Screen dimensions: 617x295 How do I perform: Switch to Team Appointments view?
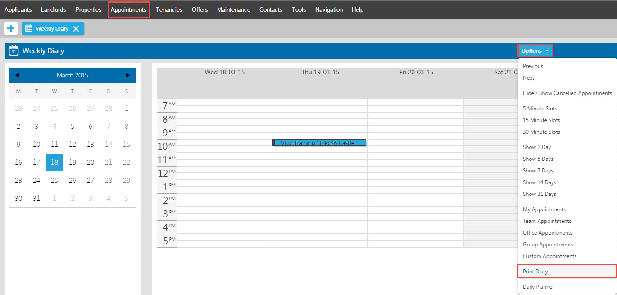pos(547,221)
